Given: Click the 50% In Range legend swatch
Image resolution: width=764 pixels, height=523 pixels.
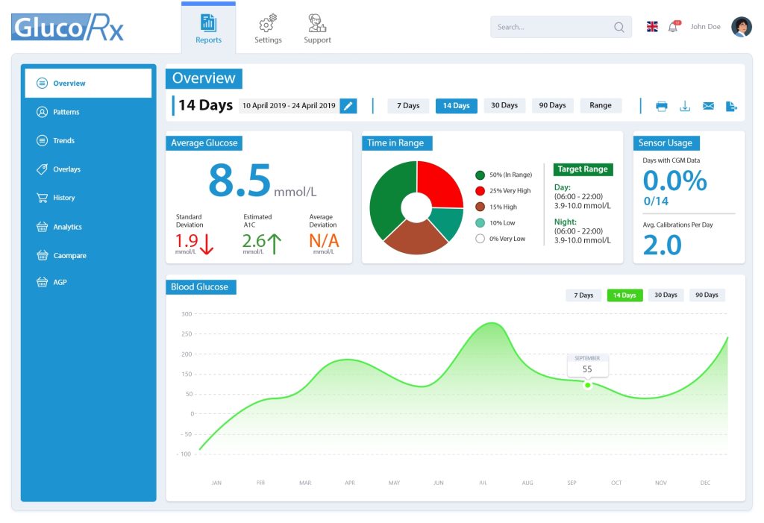Looking at the screenshot, I should coord(480,175).
